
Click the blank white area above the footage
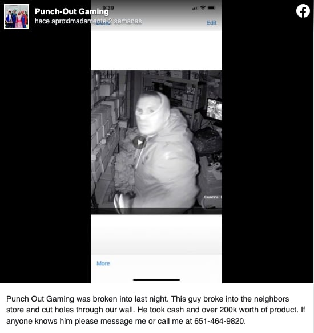pos(156,50)
